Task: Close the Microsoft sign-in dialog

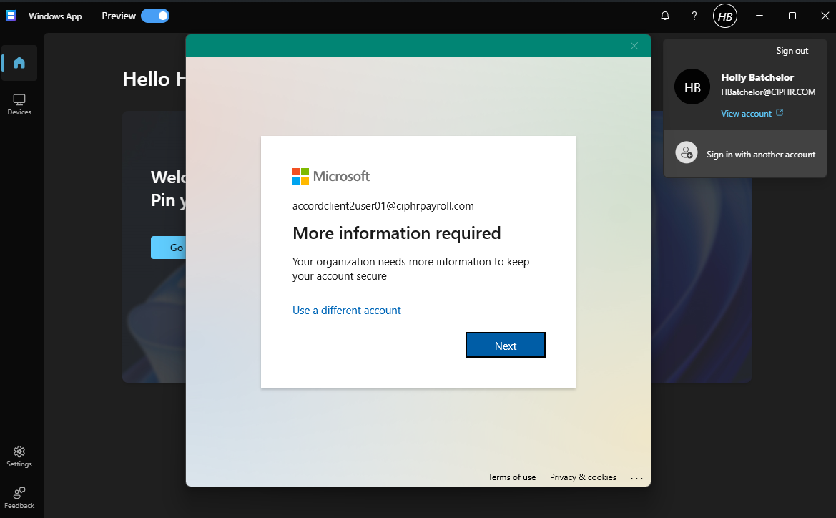Action: point(634,46)
